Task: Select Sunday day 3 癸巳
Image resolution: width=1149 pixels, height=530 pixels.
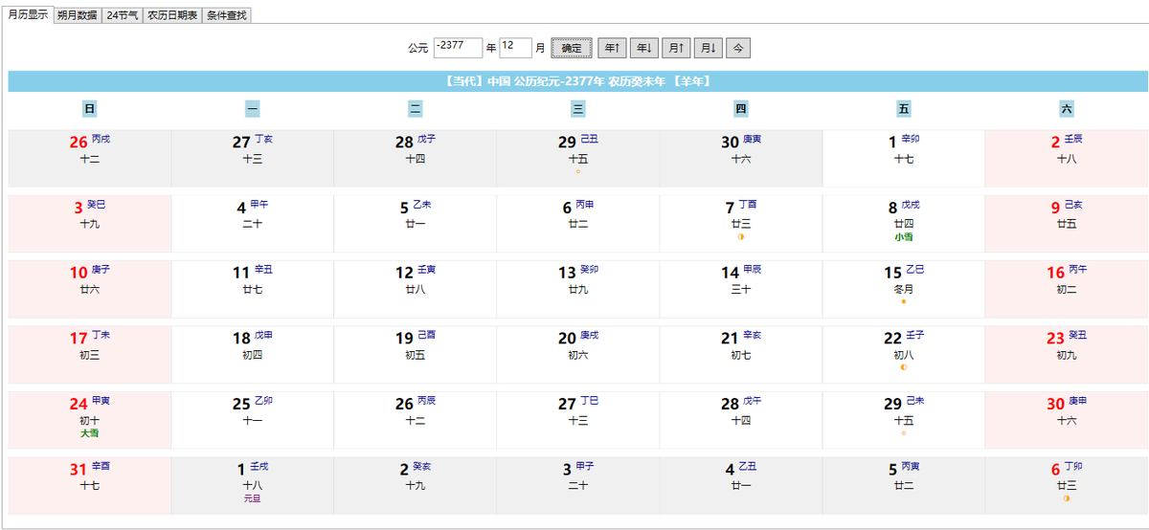Action: click(x=90, y=224)
